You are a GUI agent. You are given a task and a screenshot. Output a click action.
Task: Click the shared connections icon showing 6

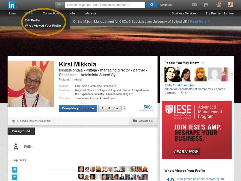182,93
